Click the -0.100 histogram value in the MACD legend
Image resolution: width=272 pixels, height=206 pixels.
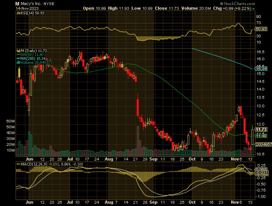click(x=78, y=164)
